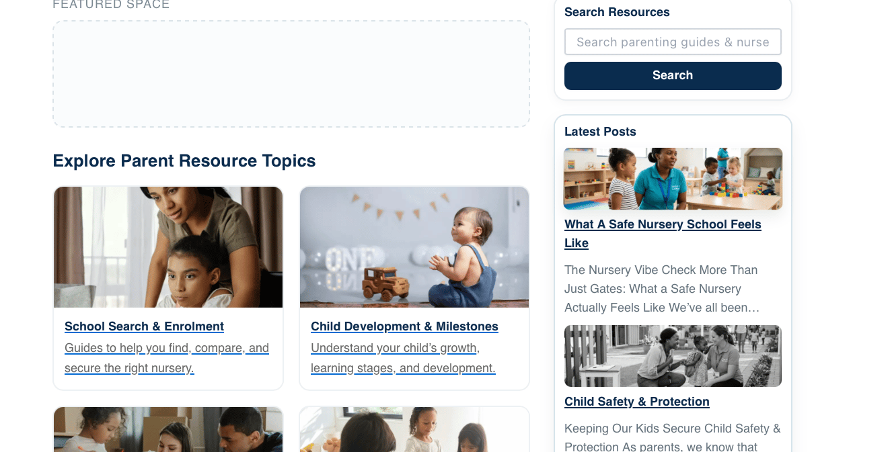Click the empty Featured Space placeholder box
892x452 pixels.
(291, 74)
